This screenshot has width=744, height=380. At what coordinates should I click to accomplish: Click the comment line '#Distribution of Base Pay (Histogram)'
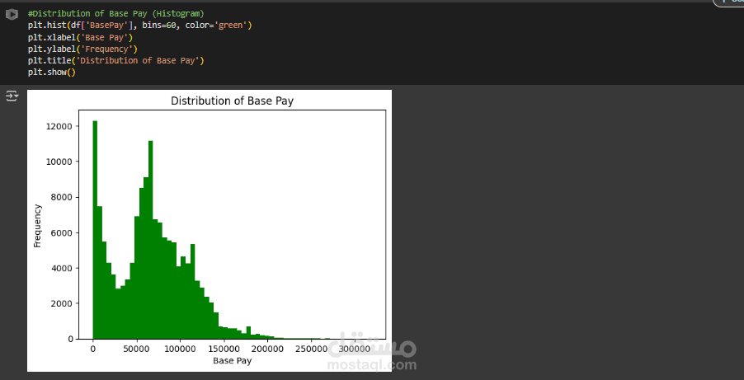click(x=116, y=14)
